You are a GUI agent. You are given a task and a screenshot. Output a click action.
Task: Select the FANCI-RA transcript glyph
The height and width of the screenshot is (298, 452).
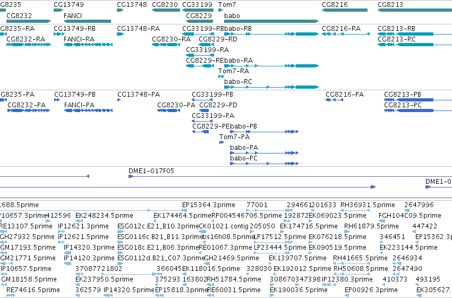(88, 45)
